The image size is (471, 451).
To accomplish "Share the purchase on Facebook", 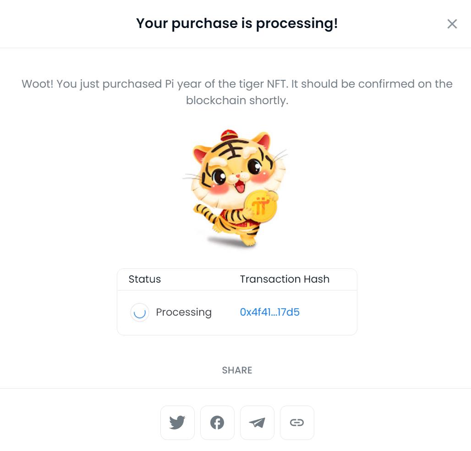I will coord(217,423).
